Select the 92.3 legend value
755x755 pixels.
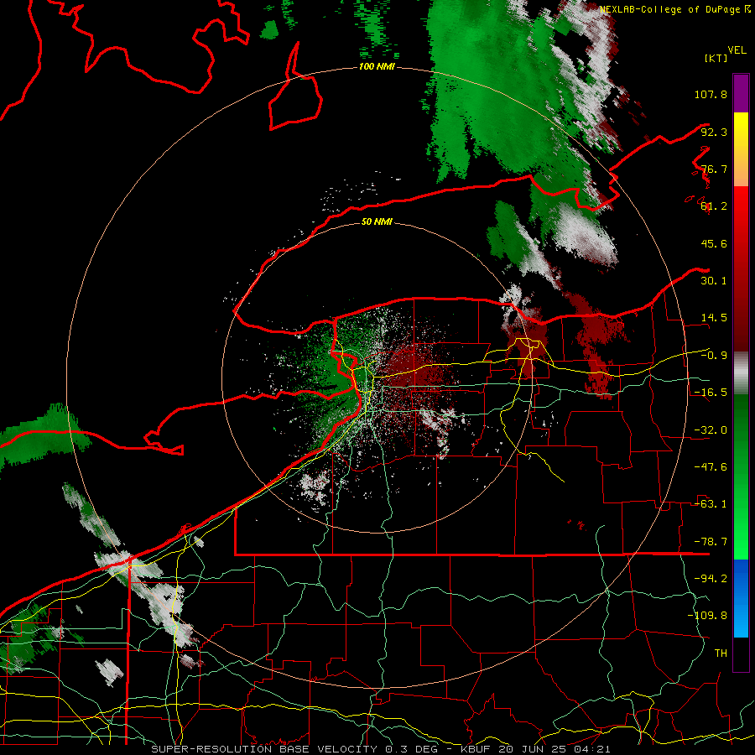(x=714, y=132)
